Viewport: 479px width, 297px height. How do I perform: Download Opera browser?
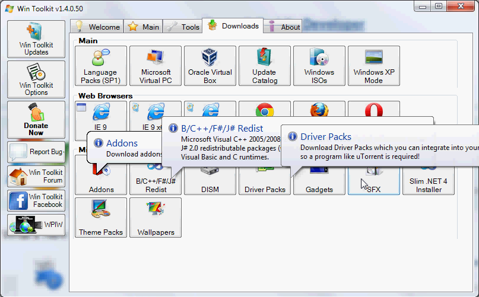374,109
